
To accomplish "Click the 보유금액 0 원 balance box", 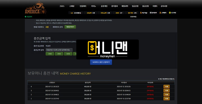I will point(90,13).
